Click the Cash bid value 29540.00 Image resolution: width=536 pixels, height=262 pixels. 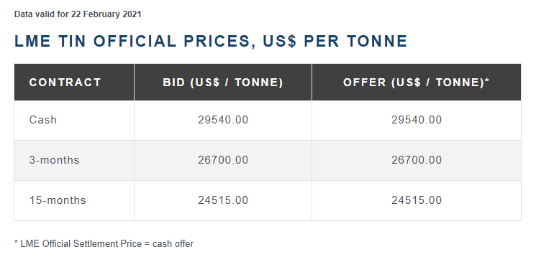pos(223,120)
